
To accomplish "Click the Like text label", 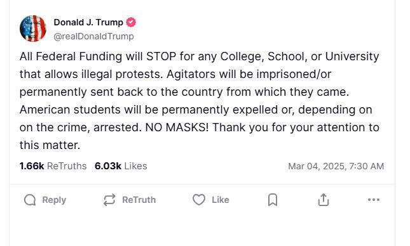I will click(221, 200).
